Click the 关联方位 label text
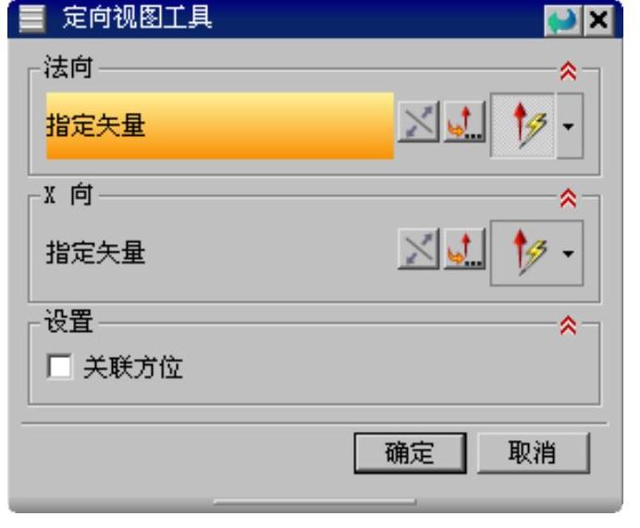Viewport: 640px width, 528px height. coord(133,367)
